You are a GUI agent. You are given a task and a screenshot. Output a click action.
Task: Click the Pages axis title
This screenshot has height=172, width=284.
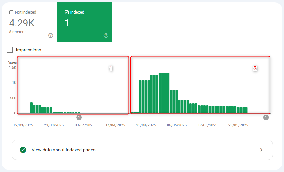click(x=12, y=62)
